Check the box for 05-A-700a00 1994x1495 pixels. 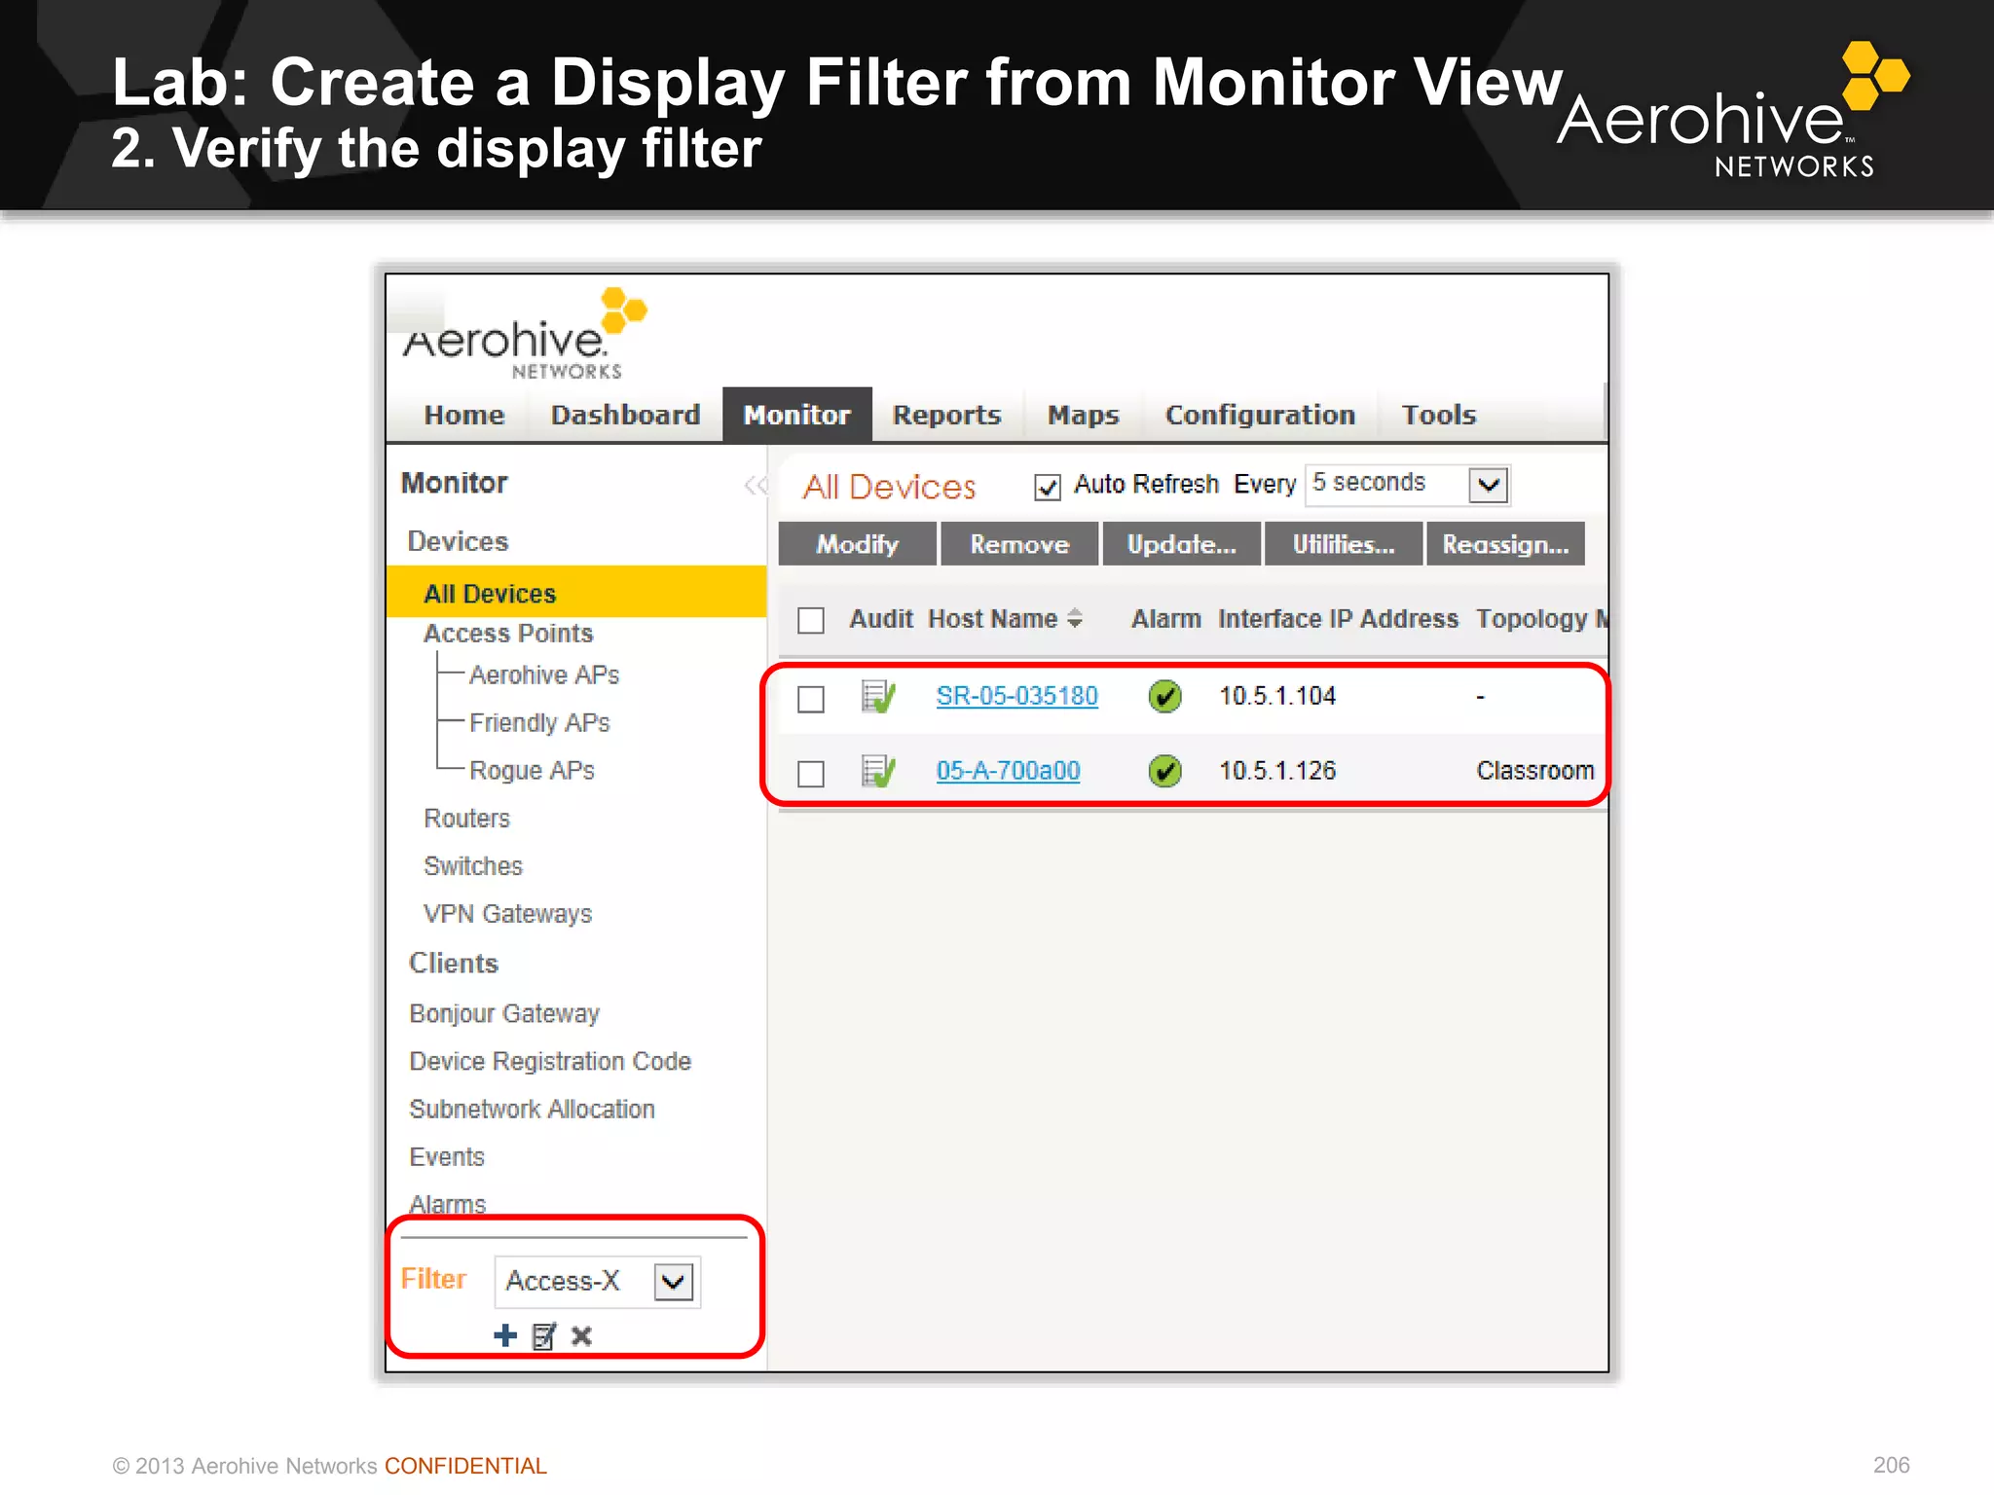[811, 774]
